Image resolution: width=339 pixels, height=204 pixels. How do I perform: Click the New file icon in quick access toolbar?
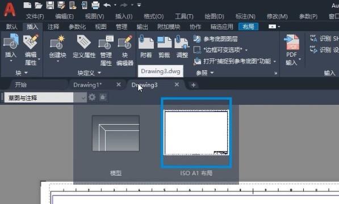pyautogui.click(x=27, y=5)
